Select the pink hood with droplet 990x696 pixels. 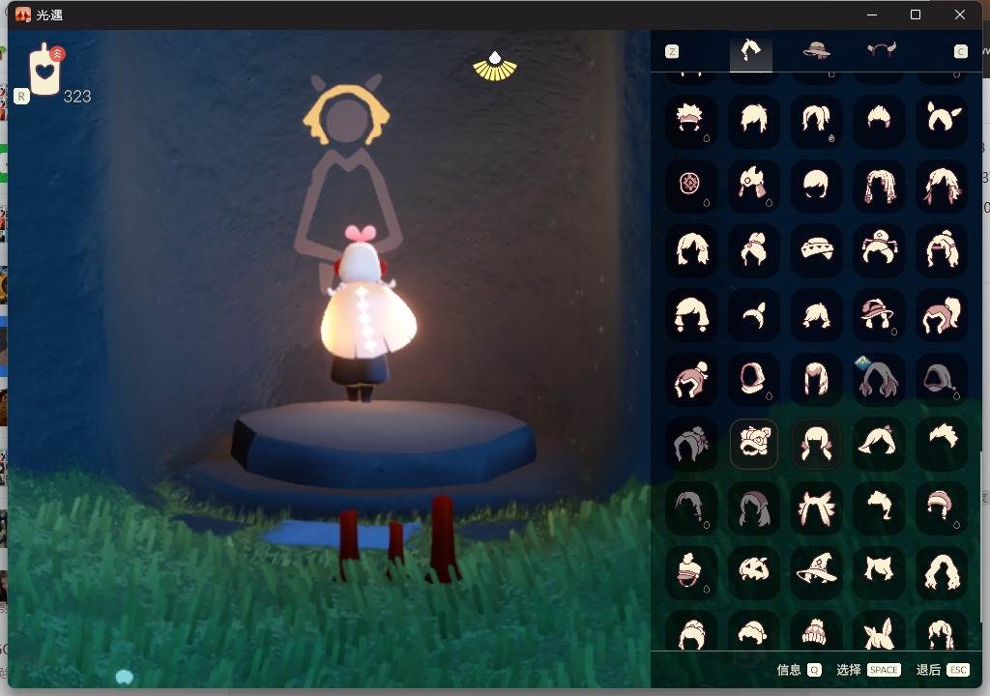click(753, 379)
